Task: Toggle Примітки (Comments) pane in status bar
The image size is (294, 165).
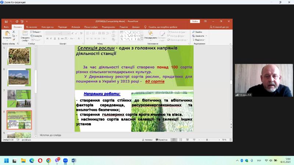Action: [161, 140]
